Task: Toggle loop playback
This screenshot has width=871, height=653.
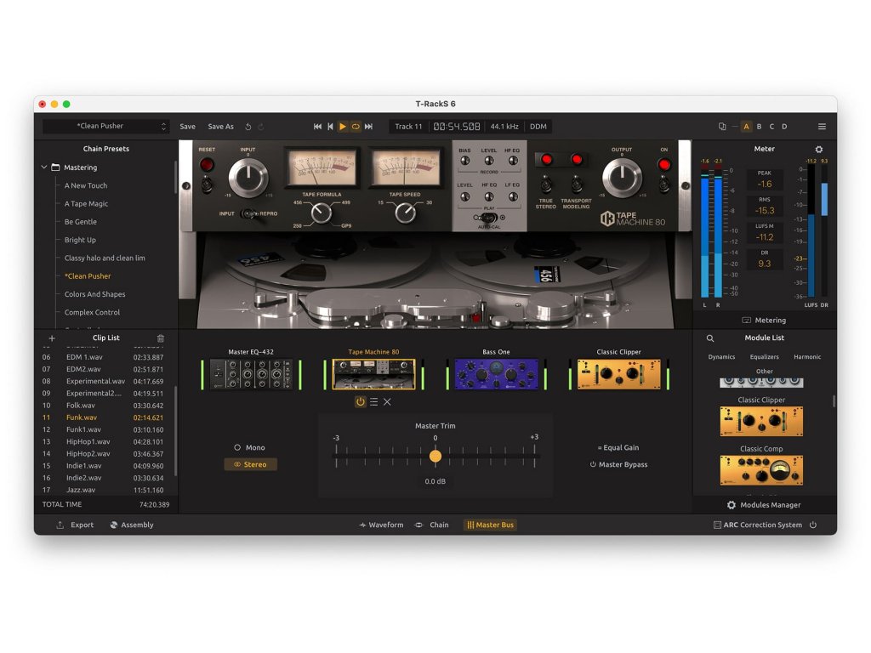Action: point(356,127)
